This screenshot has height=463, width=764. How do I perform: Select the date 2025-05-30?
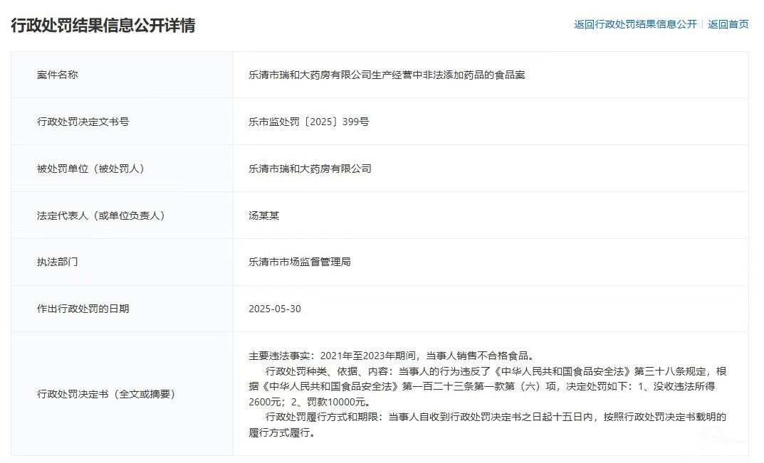pos(275,309)
